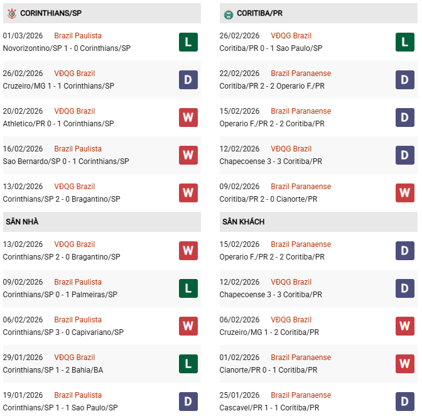Click the W badge for Cruzeiro/MG 1 - 2 Coritiba

coord(405,326)
